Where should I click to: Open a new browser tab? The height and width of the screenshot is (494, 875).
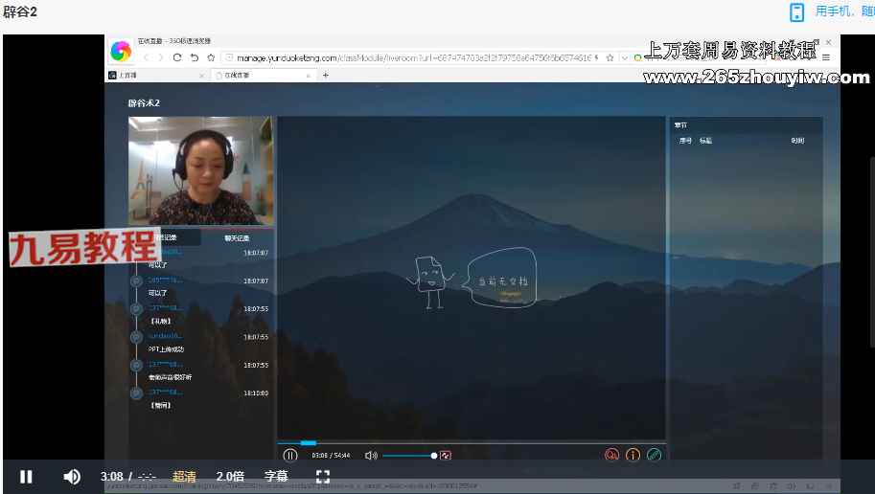pyautogui.click(x=325, y=75)
